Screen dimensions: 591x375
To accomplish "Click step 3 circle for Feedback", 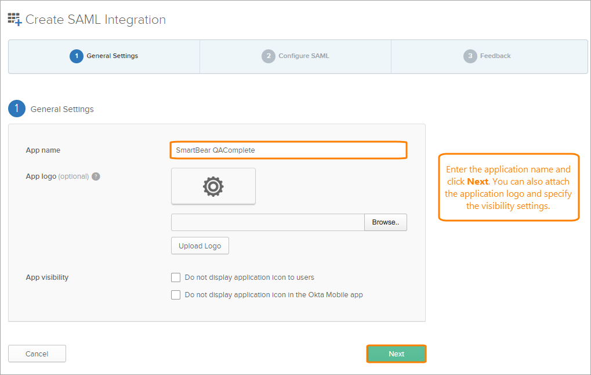I will [470, 56].
